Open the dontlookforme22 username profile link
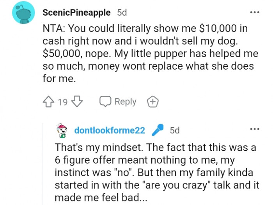Screen dimensions: 273x205 (110, 130)
